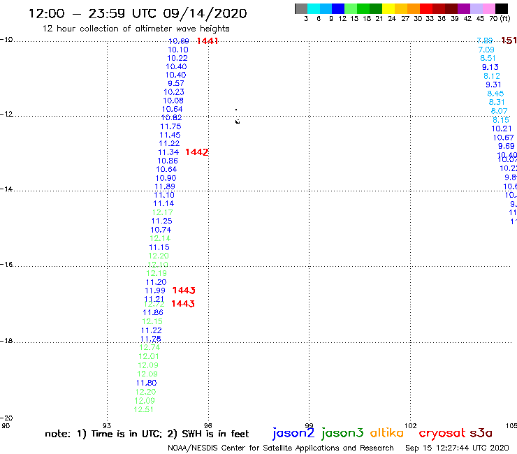Image resolution: width=517 pixels, height=454 pixels.
Task: Select the orange 30 ft legend swatch
Action: coord(413,8)
